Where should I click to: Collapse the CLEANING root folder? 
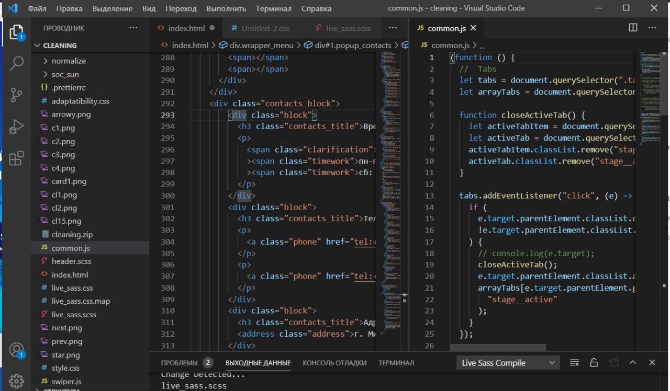pyautogui.click(x=90, y=45)
